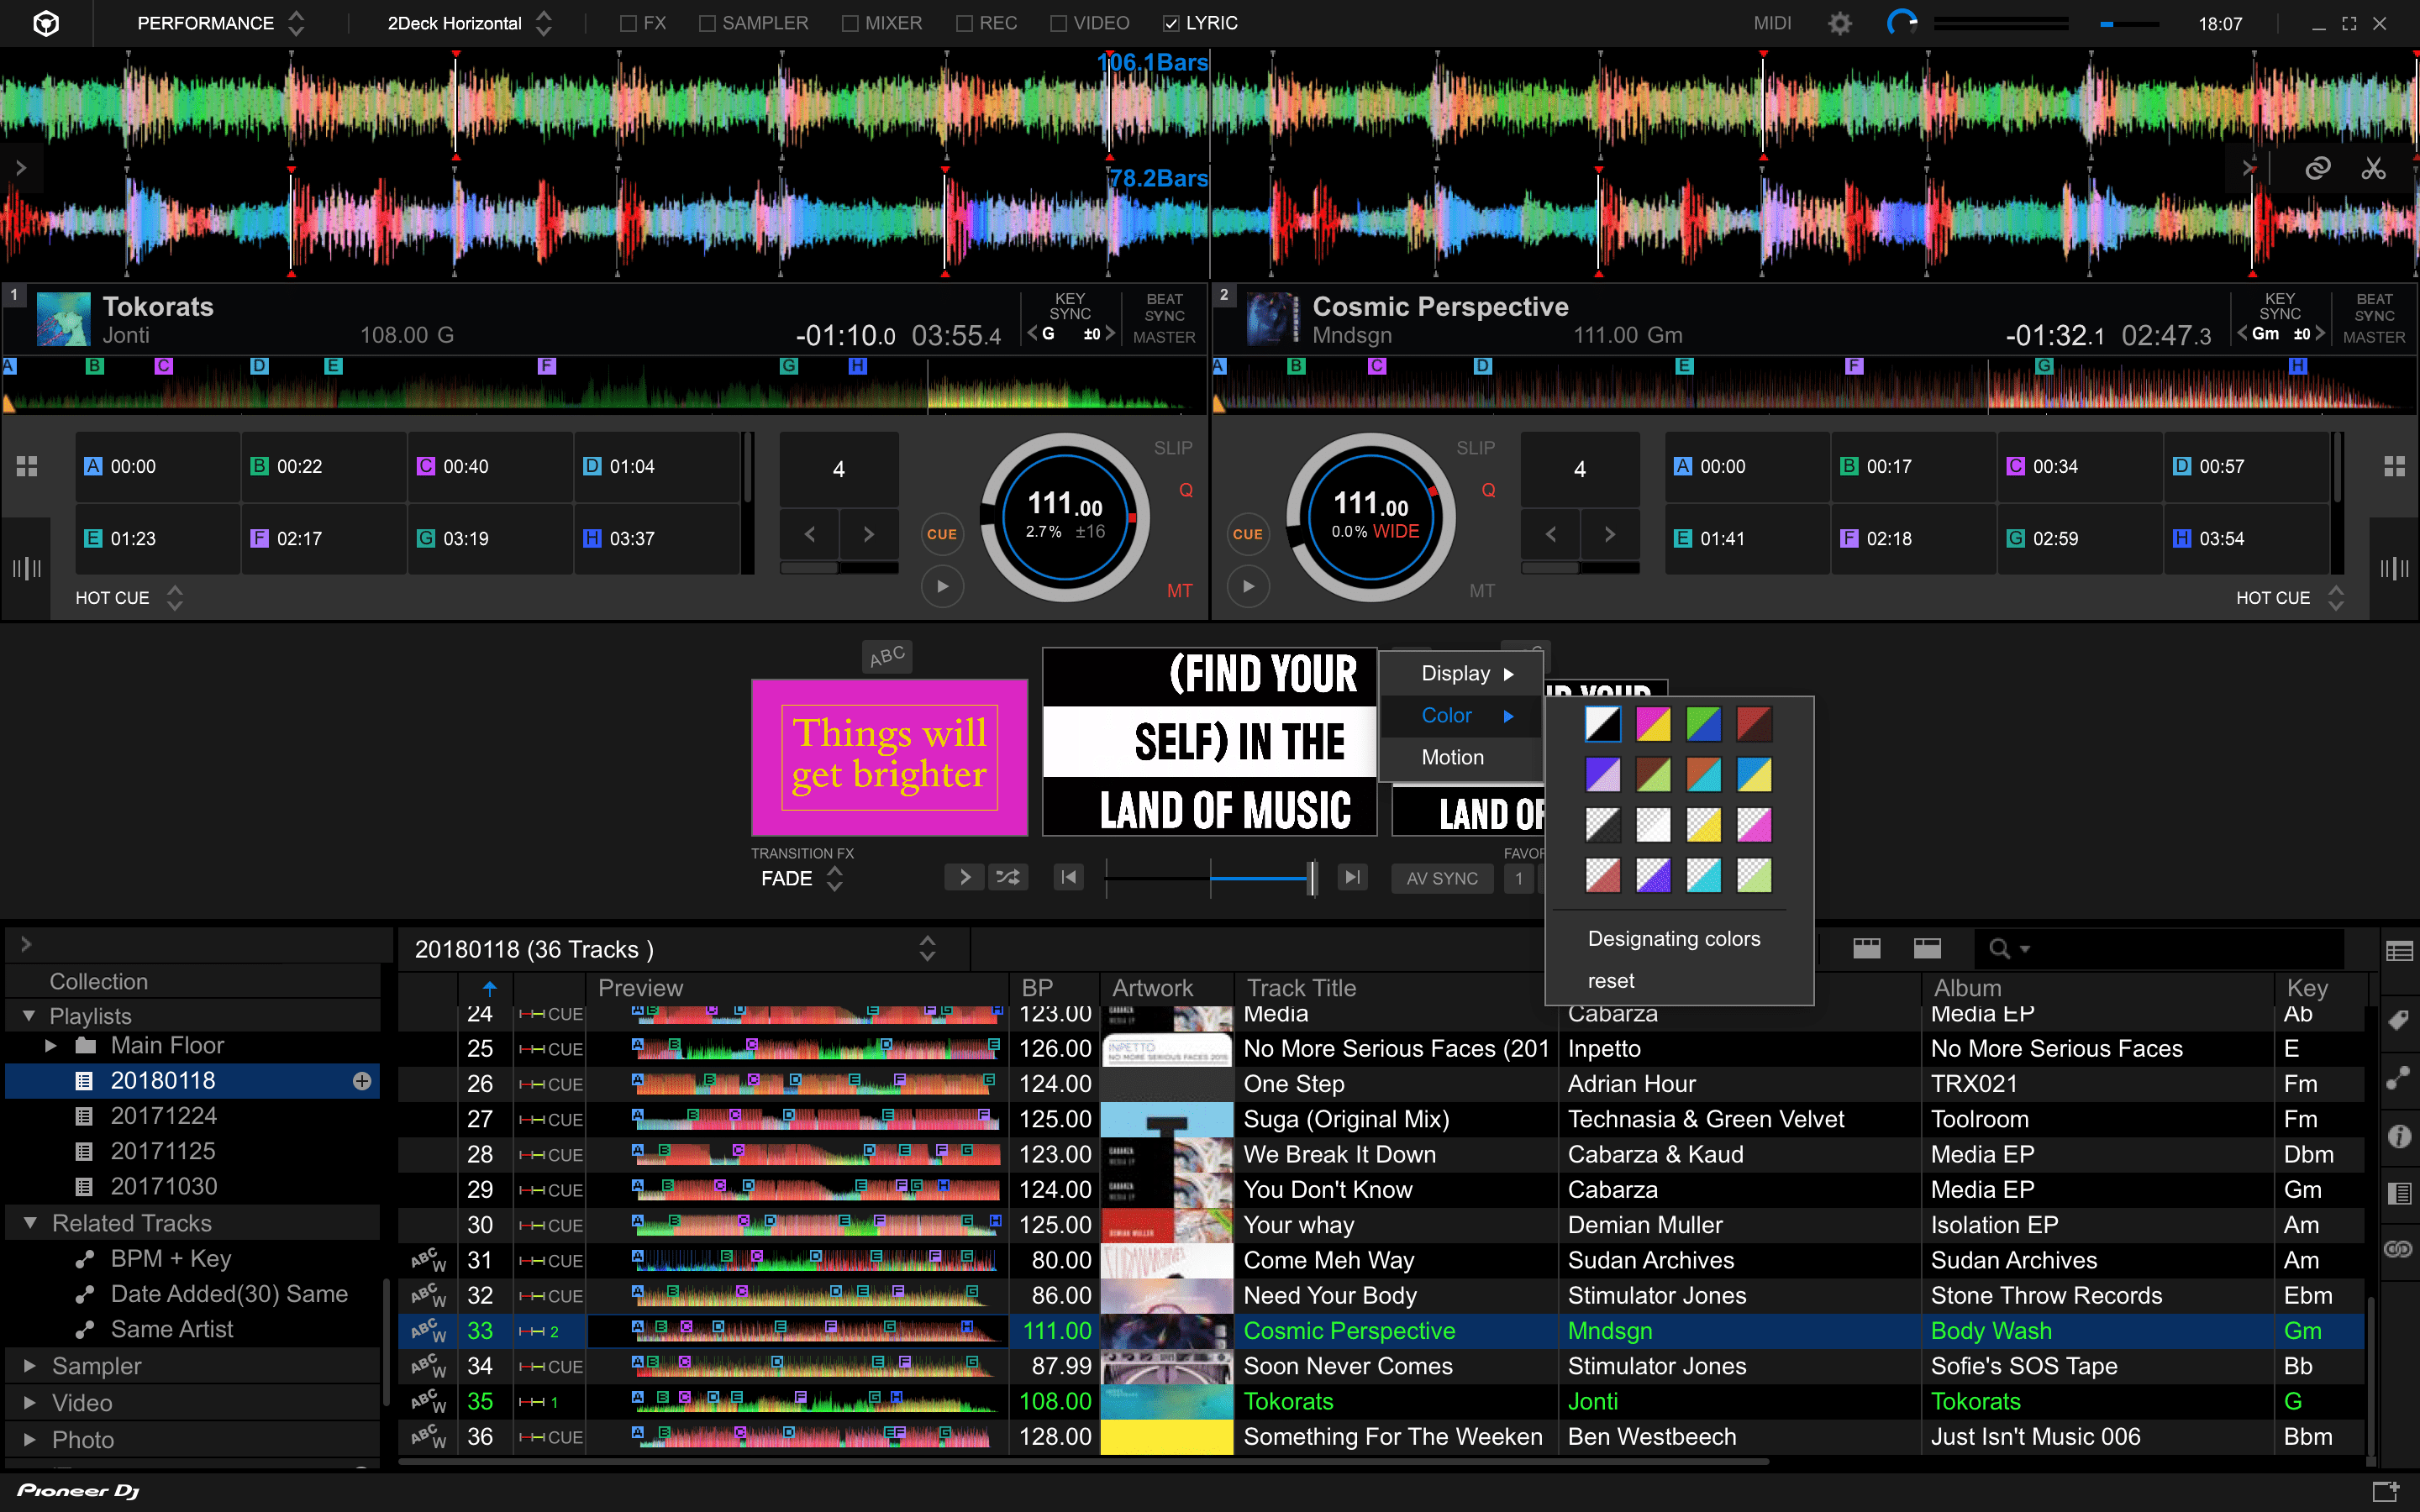The image size is (2420, 1512).
Task: Play deck 2
Action: (x=1248, y=586)
